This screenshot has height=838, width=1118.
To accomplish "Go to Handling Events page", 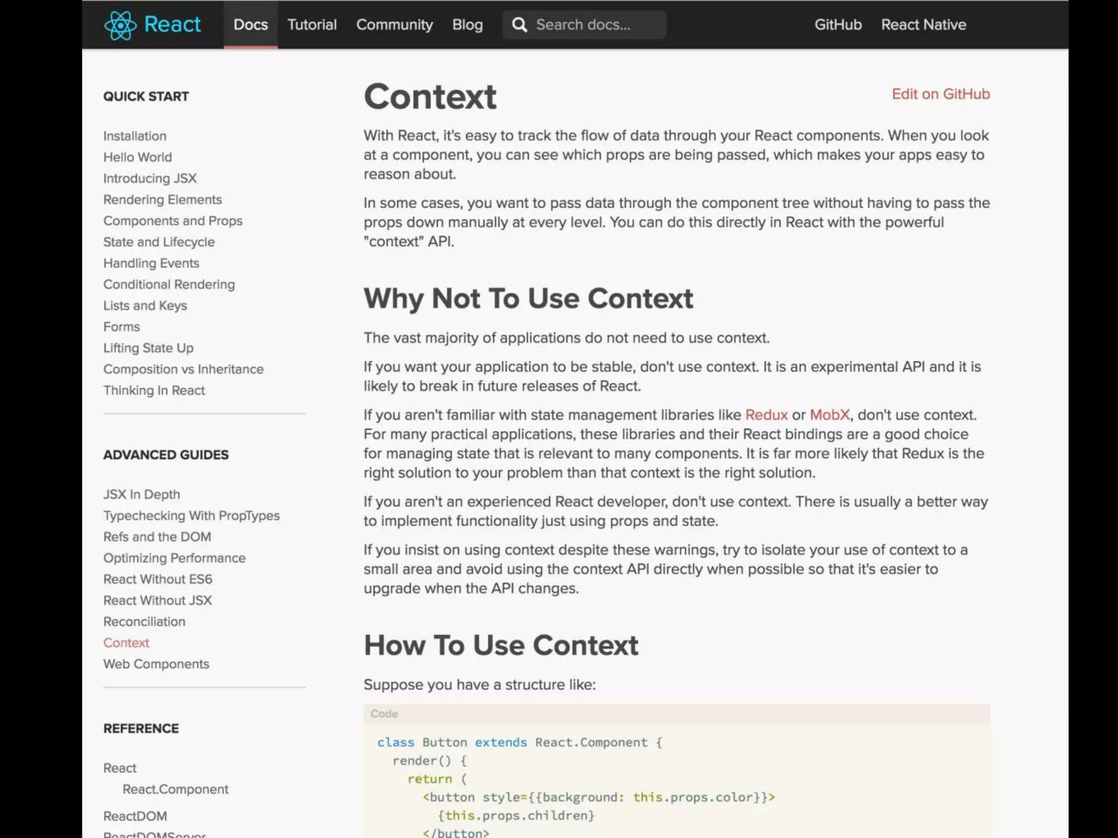I will tap(151, 264).
